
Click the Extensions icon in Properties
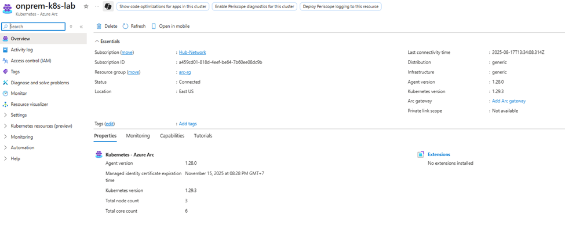point(420,154)
